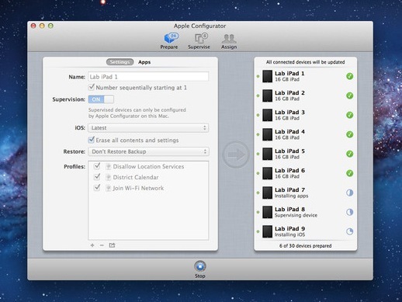Click the progress indicator for Lab iPad 9
Viewport: 402px width, 302px height.
coord(350,231)
